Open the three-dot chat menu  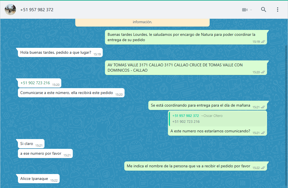pyautogui.click(x=277, y=10)
